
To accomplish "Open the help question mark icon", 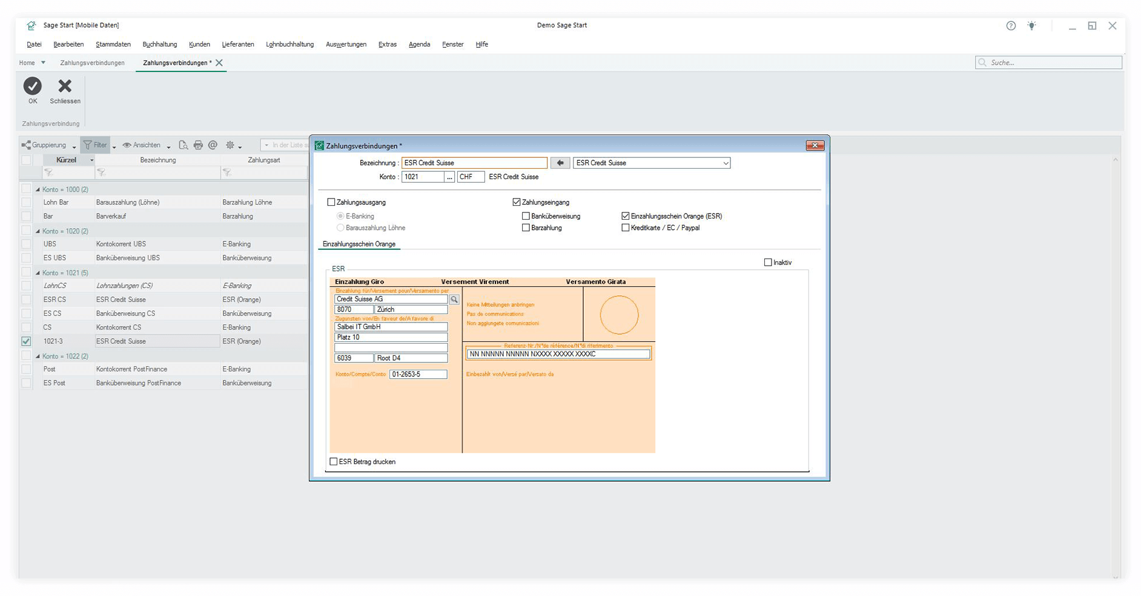I will pyautogui.click(x=1011, y=25).
